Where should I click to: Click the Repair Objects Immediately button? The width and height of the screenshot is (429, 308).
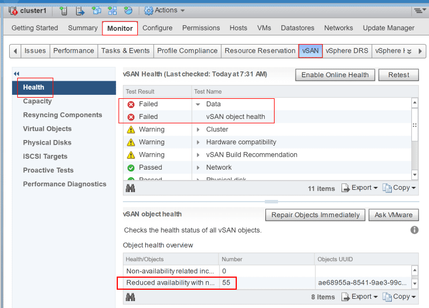click(315, 215)
